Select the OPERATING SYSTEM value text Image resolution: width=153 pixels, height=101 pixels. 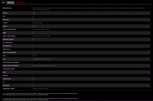(x=40, y=89)
